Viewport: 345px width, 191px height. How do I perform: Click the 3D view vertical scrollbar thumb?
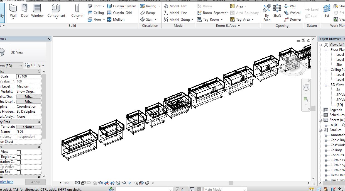click(x=313, y=108)
